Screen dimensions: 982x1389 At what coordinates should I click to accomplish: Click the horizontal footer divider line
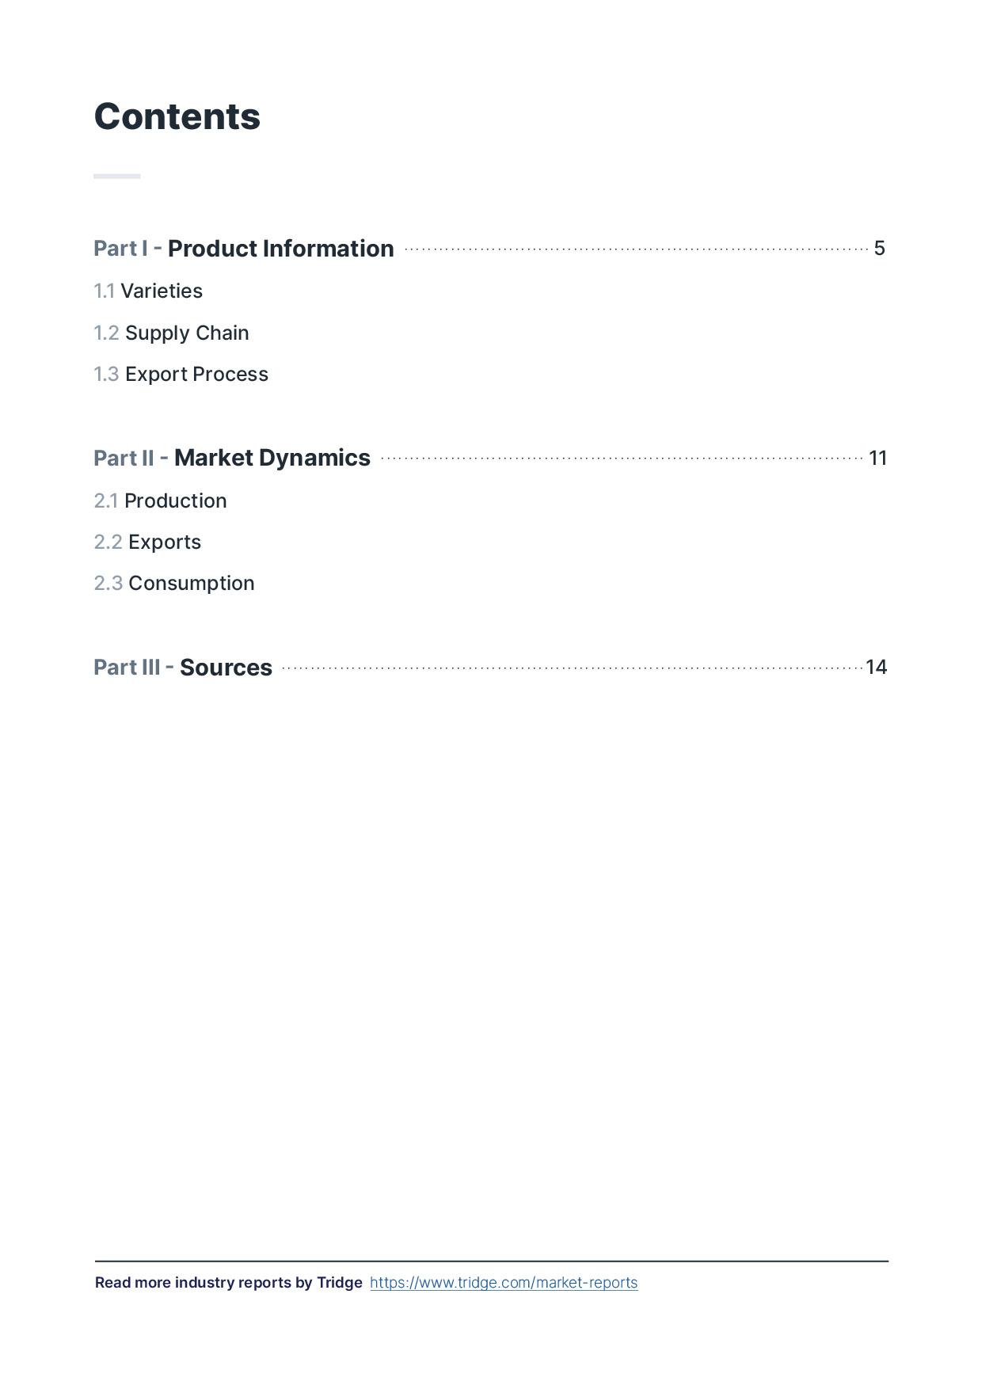coord(491,1261)
